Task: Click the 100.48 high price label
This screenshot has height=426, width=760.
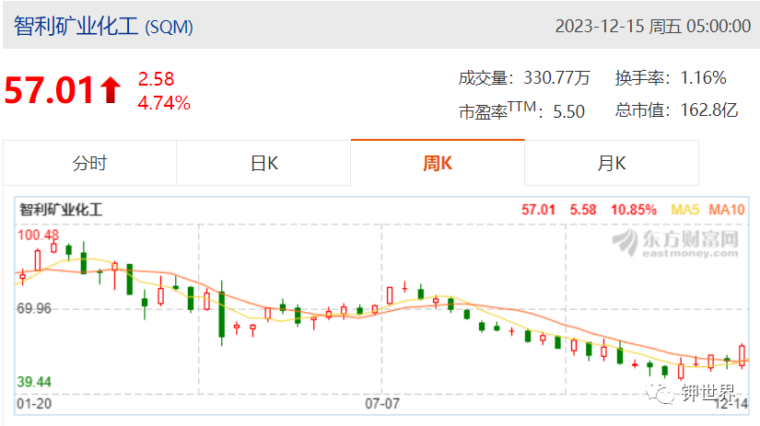Action: (x=38, y=236)
